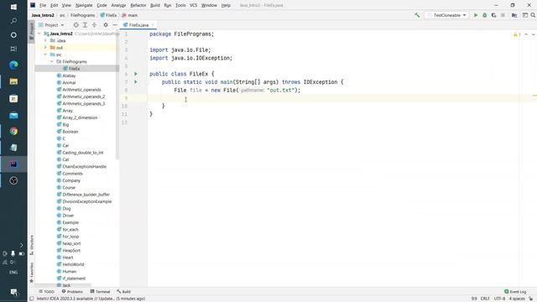Click the Build project hammer icon
The image size is (537, 302).
pyautogui.click(x=417, y=15)
